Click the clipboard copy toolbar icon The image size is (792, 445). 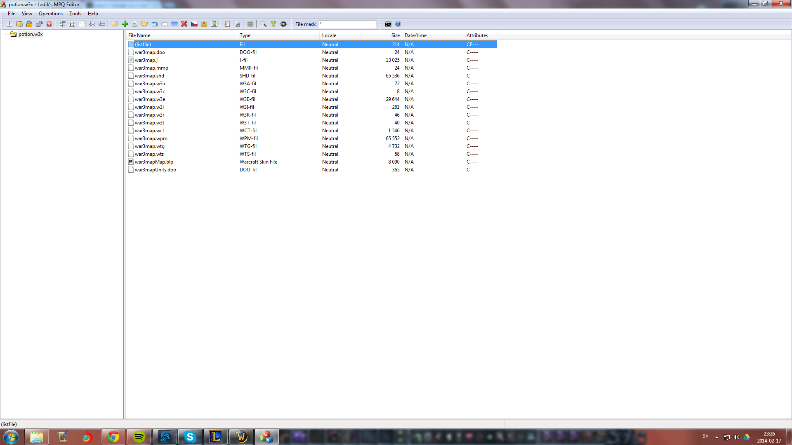(x=227, y=24)
